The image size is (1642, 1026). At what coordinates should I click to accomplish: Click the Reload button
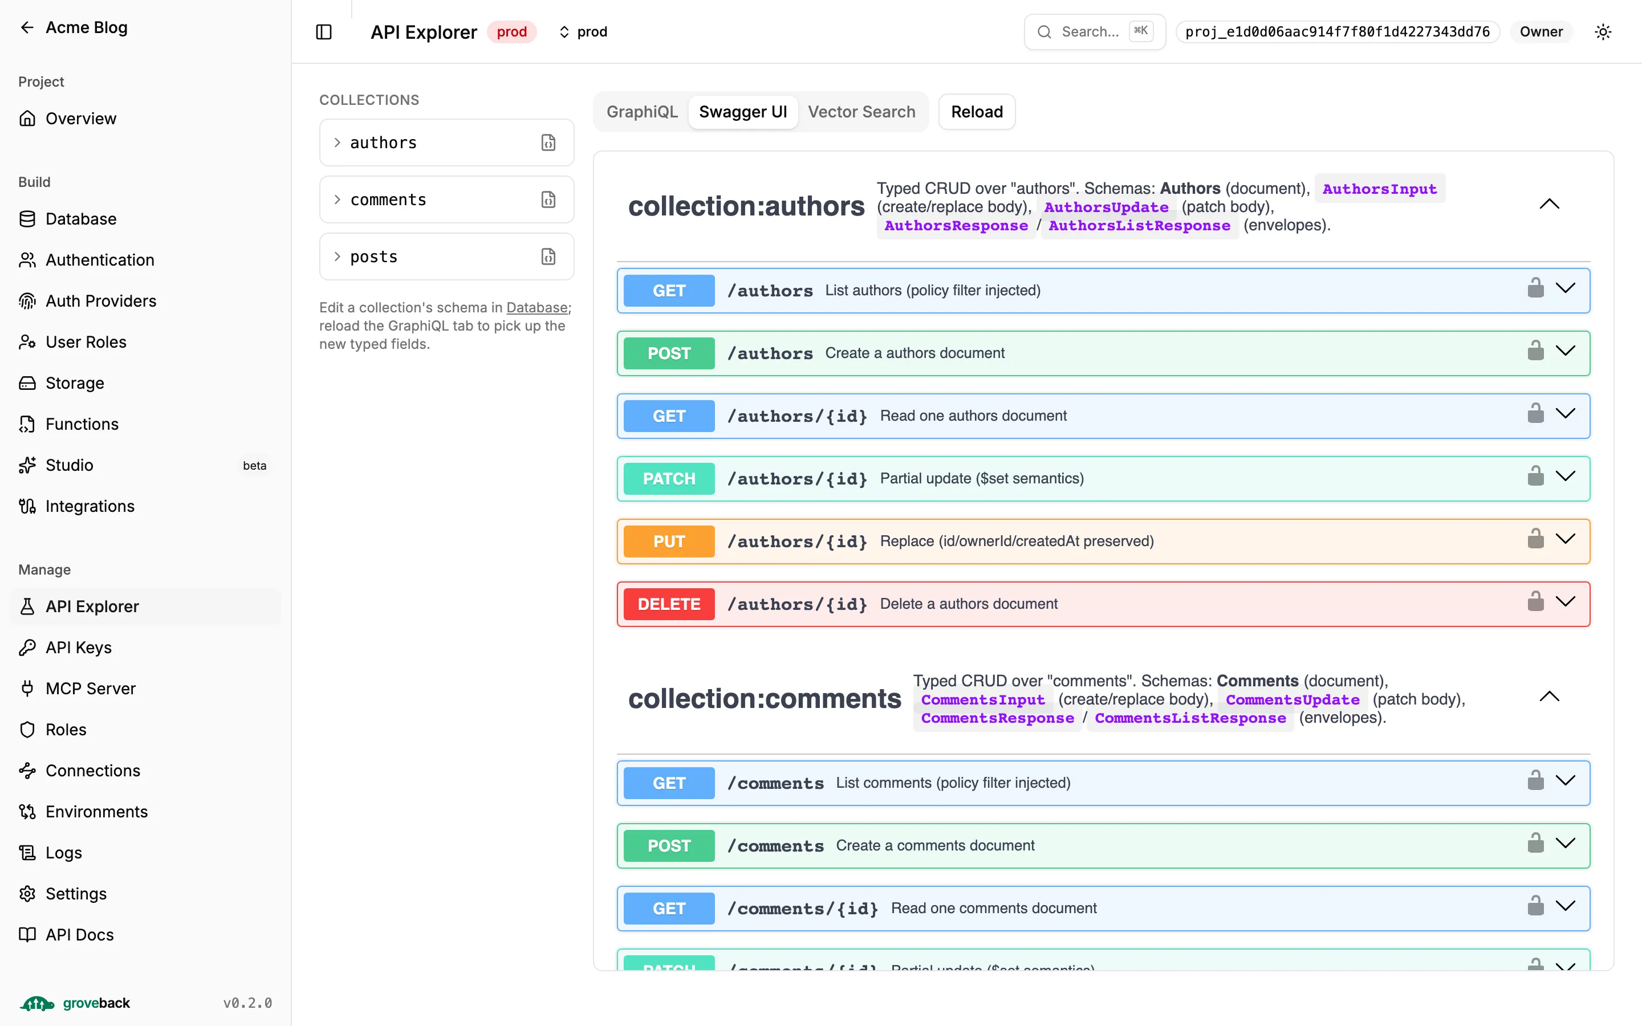point(977,112)
